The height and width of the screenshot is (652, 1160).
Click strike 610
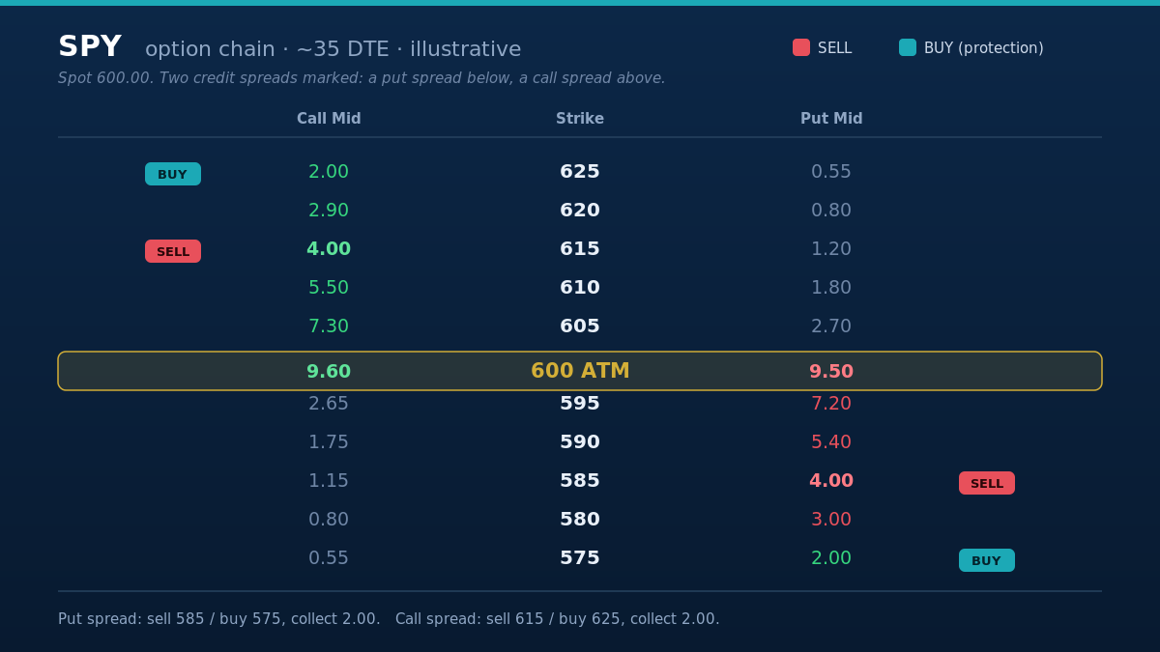(x=580, y=288)
